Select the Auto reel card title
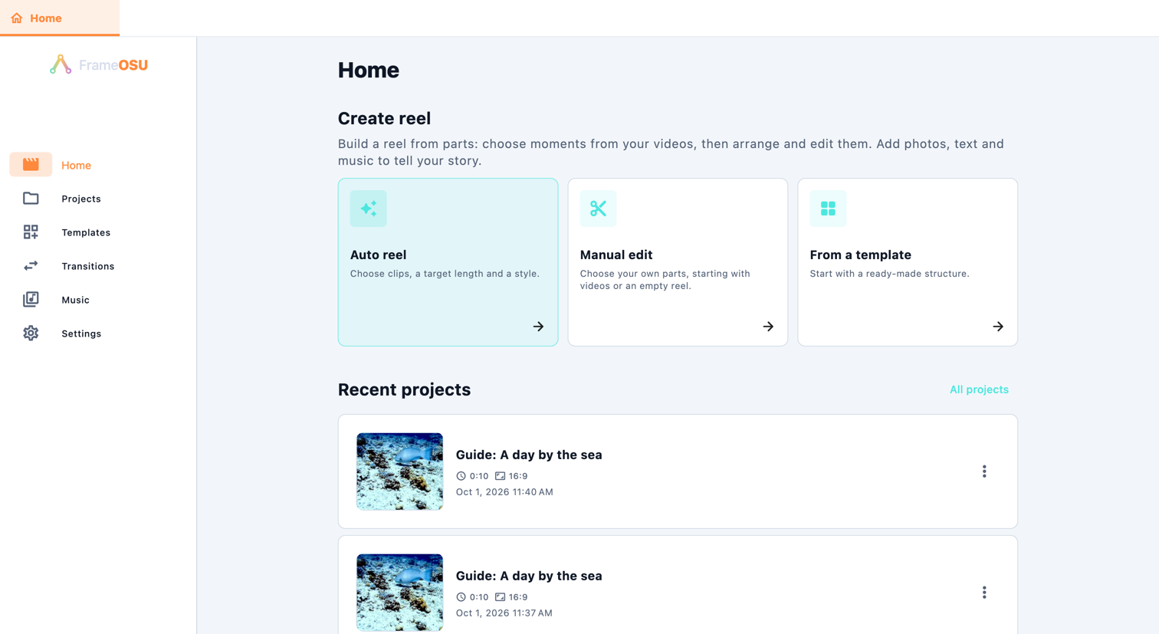This screenshot has width=1159, height=634. [x=378, y=255]
